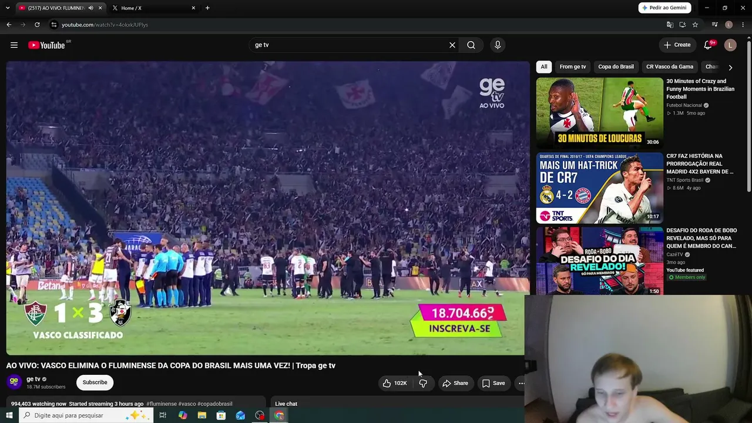Reload the current page
752x423 pixels.
pyautogui.click(x=37, y=25)
